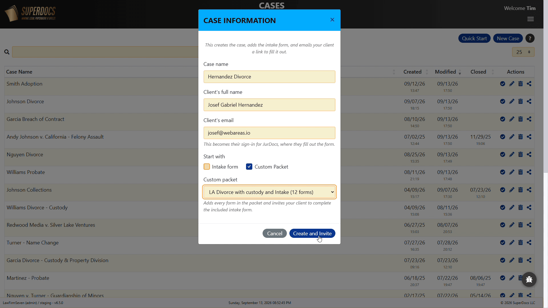Click the cases search box
This screenshot has width=548, height=308.
pos(105,52)
